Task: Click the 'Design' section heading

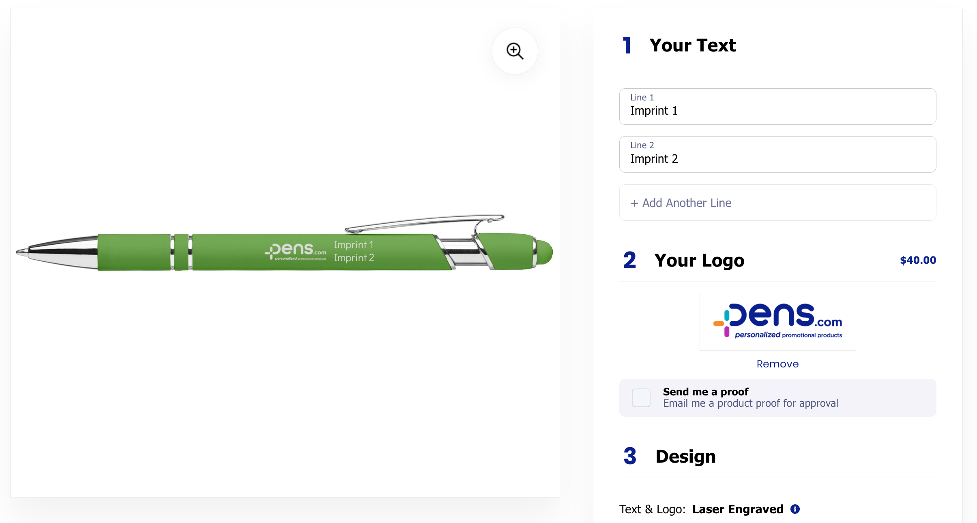Action: point(685,457)
